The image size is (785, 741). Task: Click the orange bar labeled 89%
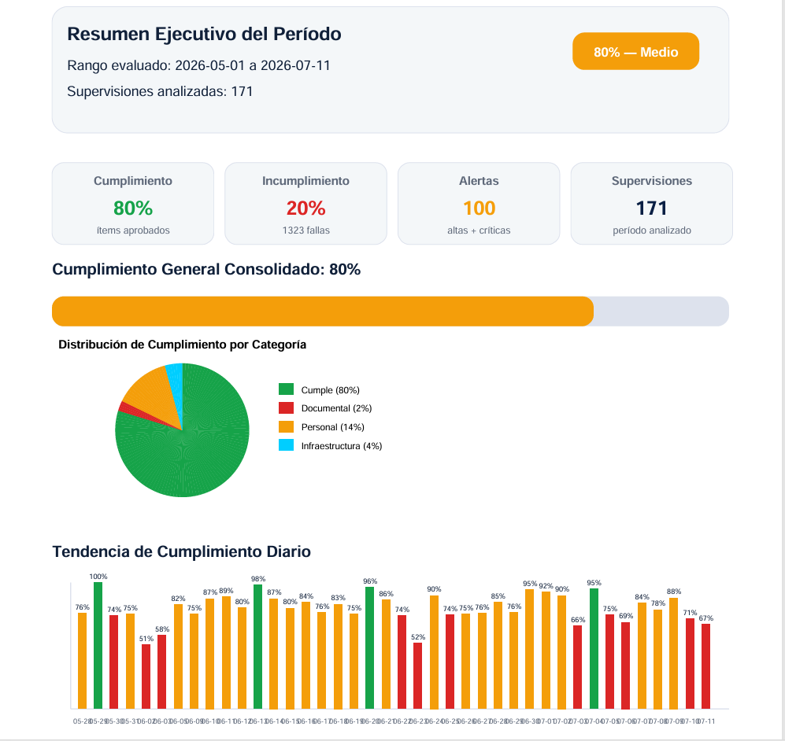(x=226, y=652)
